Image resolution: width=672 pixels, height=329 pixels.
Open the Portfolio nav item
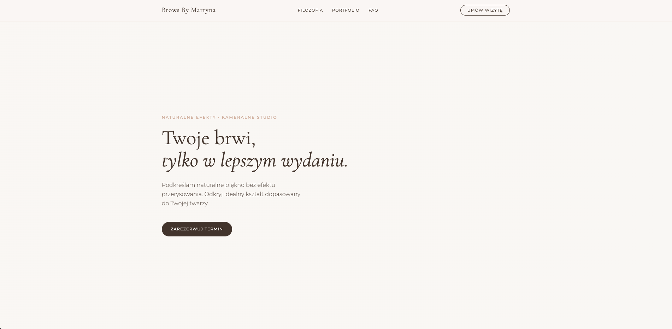(x=346, y=10)
